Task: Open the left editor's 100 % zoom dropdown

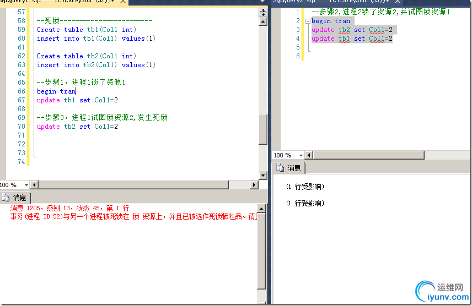Action: pyautogui.click(x=26, y=185)
